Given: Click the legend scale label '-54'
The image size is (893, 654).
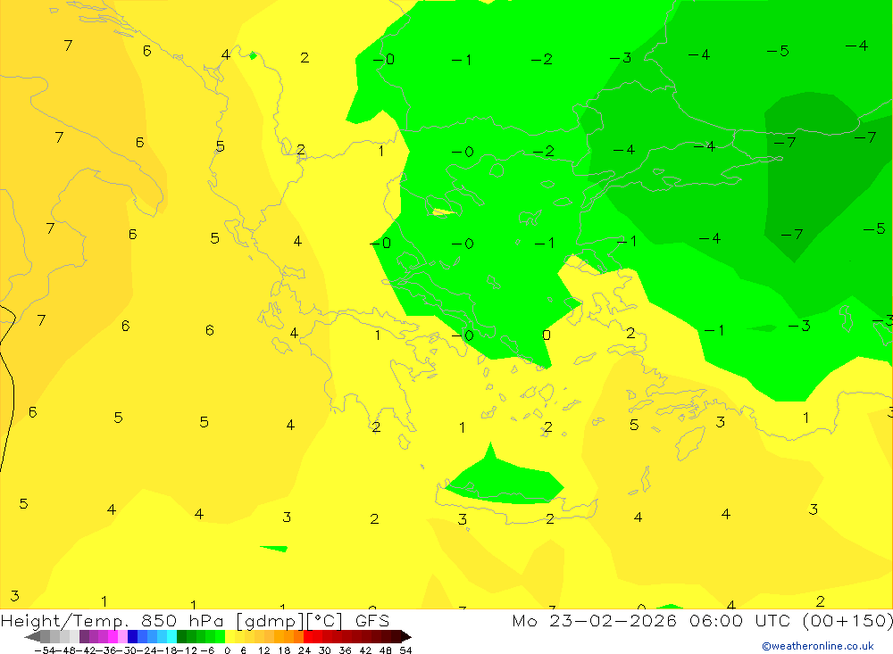Looking at the screenshot, I should click(x=45, y=650).
